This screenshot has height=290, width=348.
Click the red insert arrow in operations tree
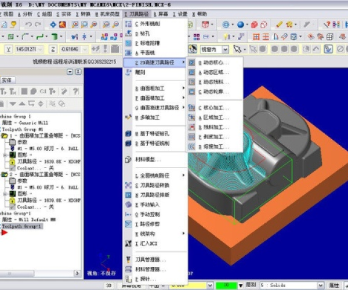(x=3, y=232)
